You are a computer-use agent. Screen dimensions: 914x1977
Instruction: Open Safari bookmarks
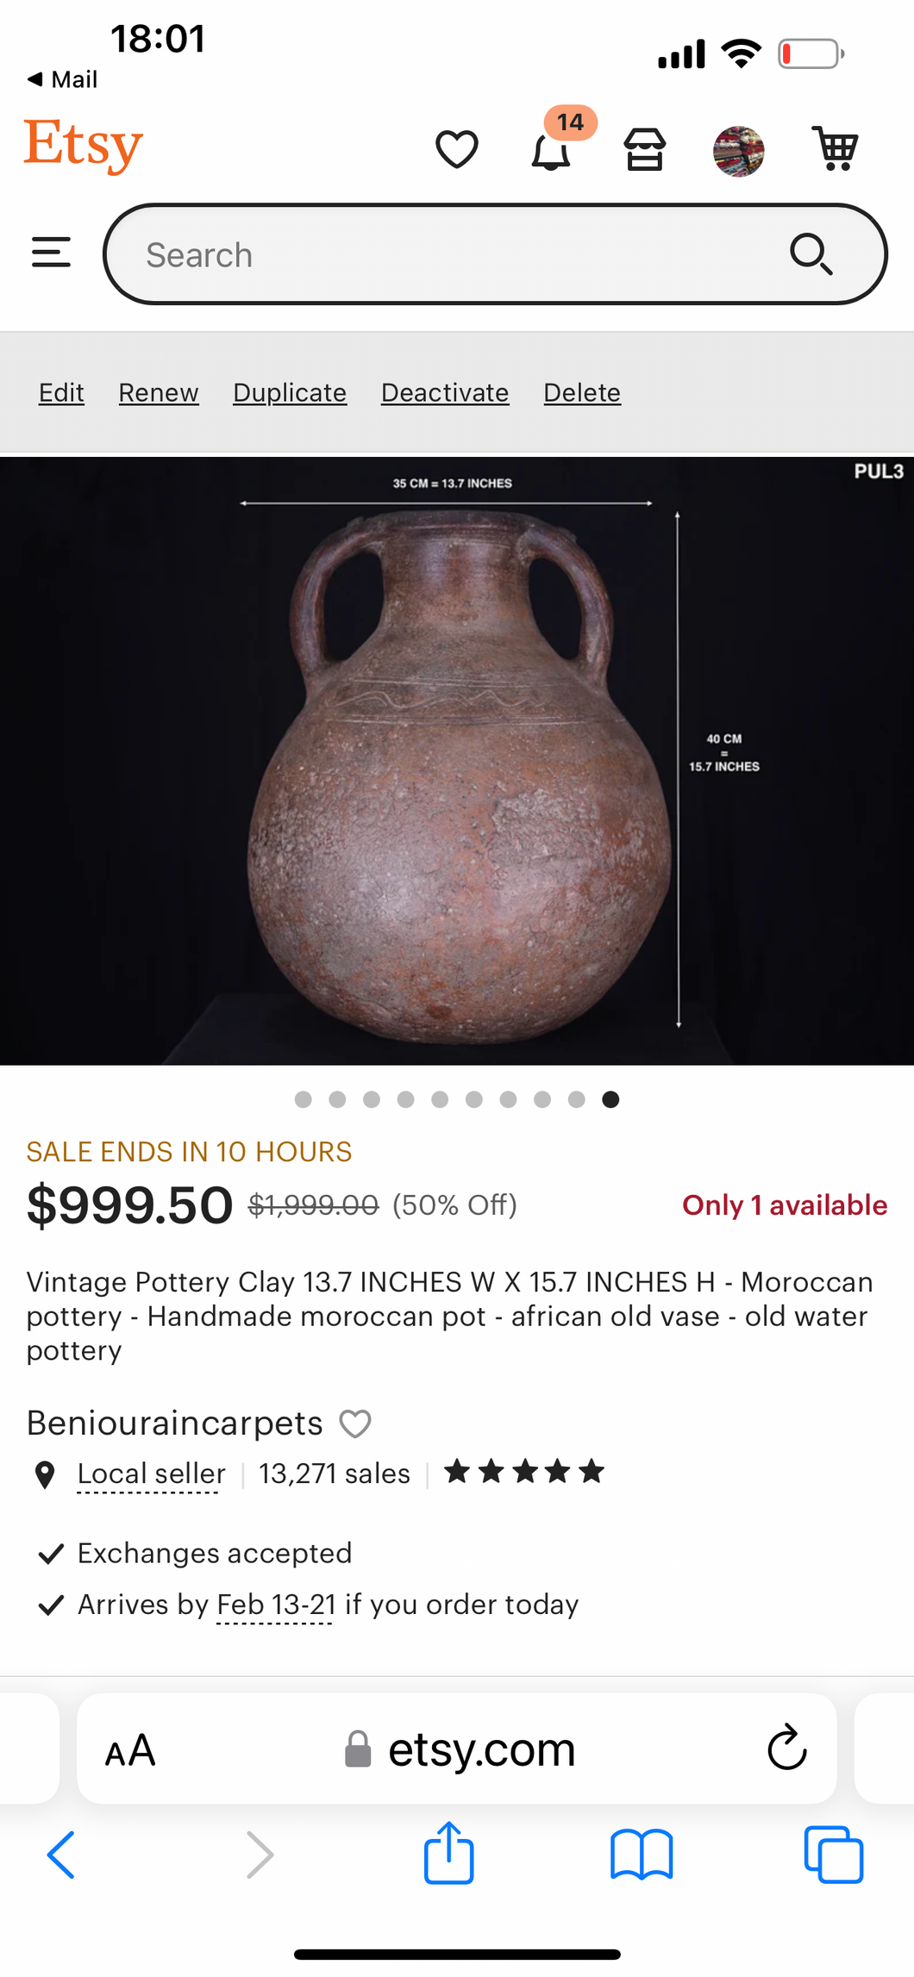641,1854
